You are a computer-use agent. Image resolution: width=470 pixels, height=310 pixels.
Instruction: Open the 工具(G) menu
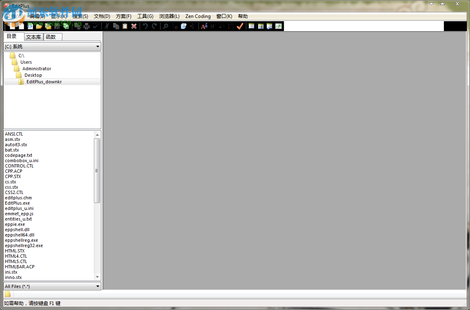tap(145, 16)
